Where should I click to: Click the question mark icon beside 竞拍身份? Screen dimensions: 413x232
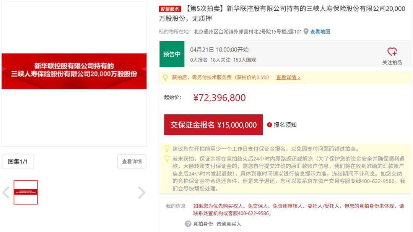[x=188, y=224]
